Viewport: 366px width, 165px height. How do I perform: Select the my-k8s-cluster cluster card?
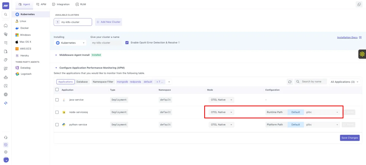(73, 22)
